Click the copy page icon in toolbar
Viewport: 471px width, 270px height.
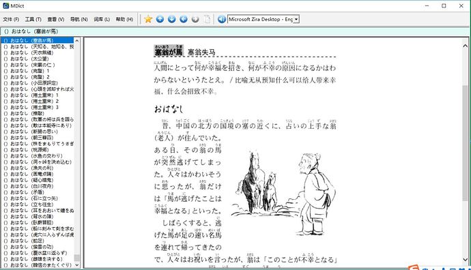pos(207,19)
